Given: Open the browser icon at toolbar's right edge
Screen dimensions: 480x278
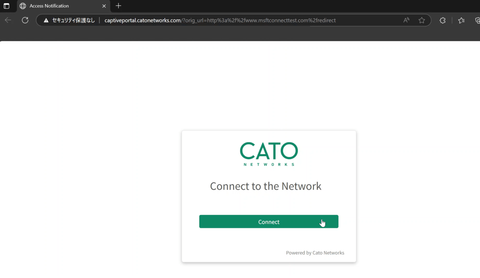Looking at the screenshot, I should (477, 20).
